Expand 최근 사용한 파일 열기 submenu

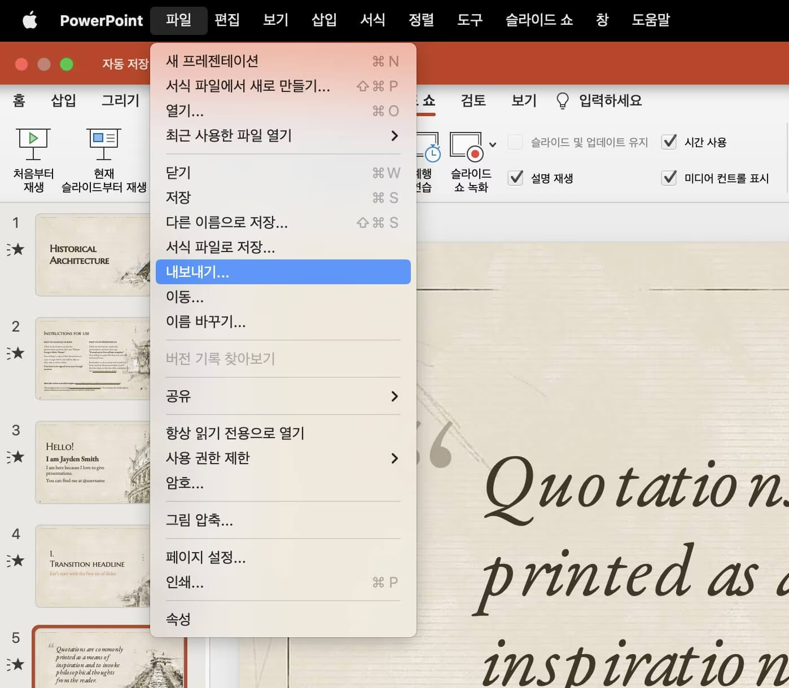[x=283, y=135]
